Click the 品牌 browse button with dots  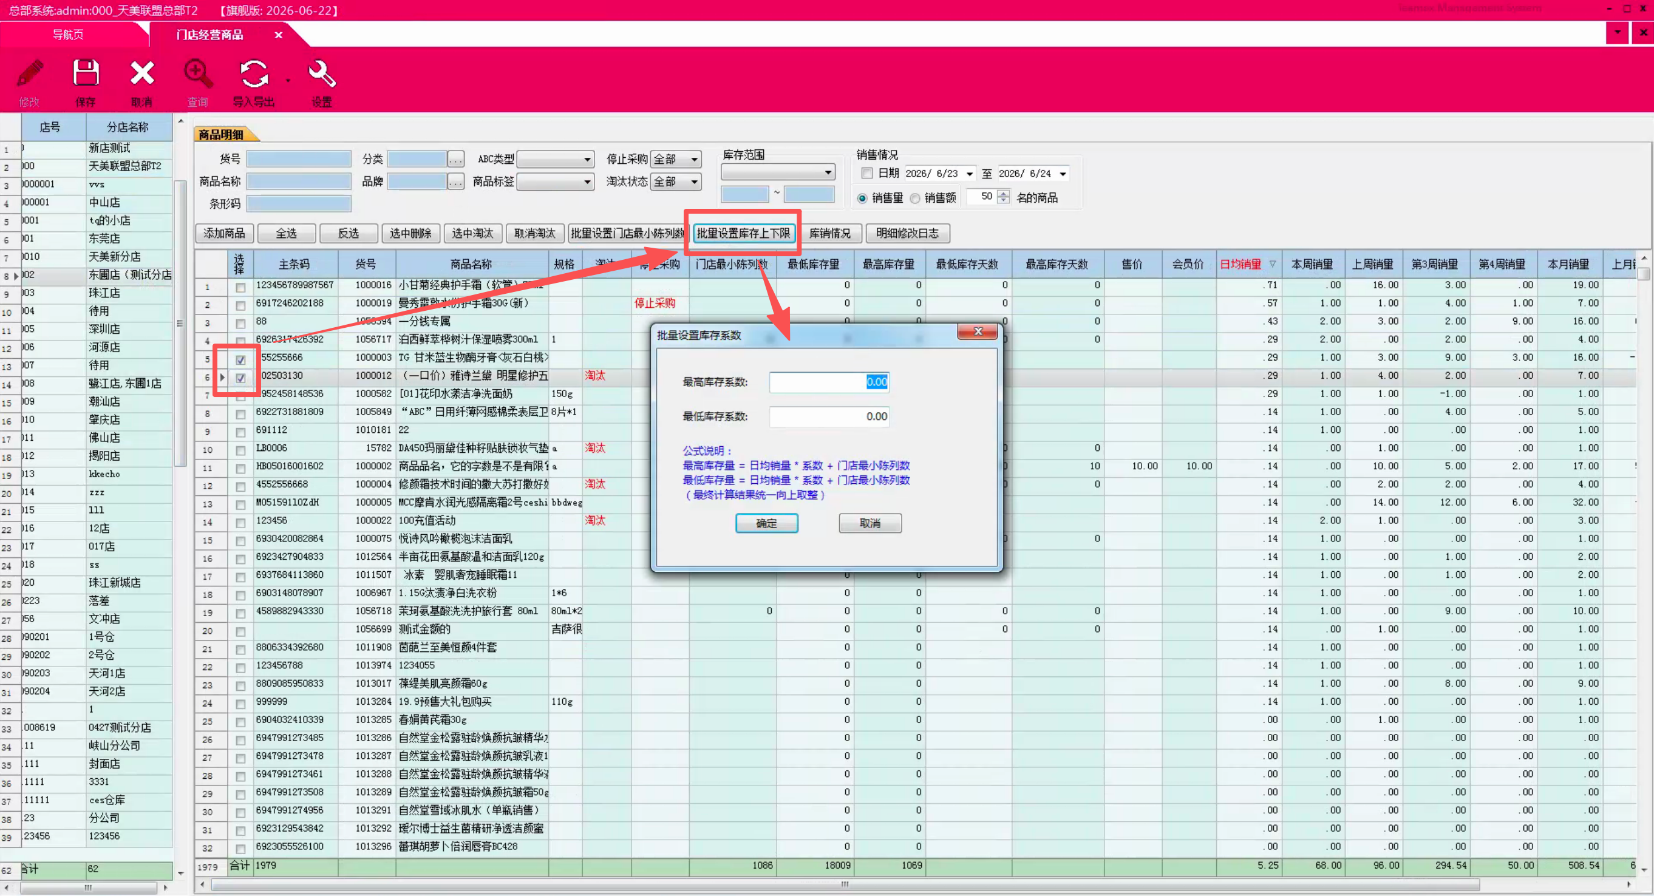455,182
